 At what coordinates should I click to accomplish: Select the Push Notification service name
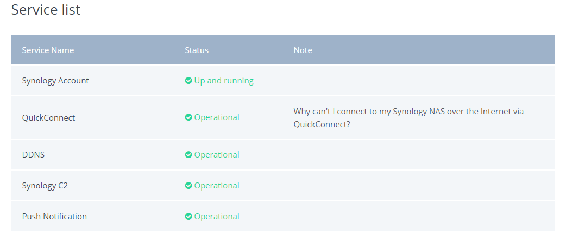(x=54, y=217)
